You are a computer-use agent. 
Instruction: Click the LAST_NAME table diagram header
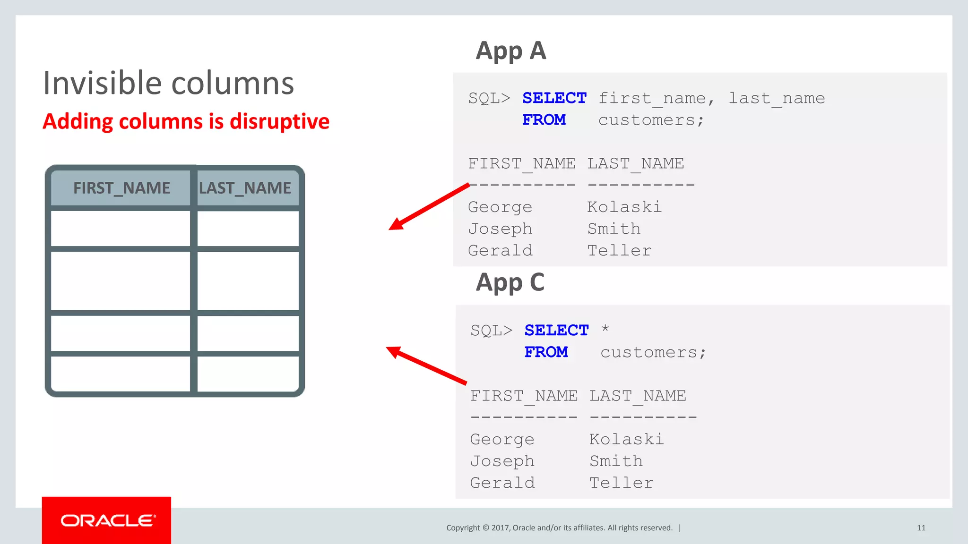[x=245, y=188]
